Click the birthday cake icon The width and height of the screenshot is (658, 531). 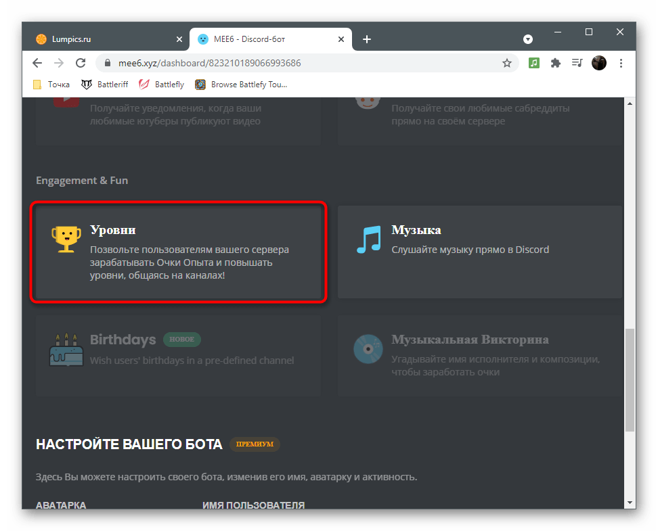pyautogui.click(x=66, y=350)
